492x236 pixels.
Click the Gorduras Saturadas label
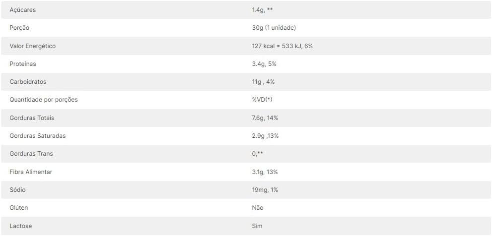click(x=38, y=136)
